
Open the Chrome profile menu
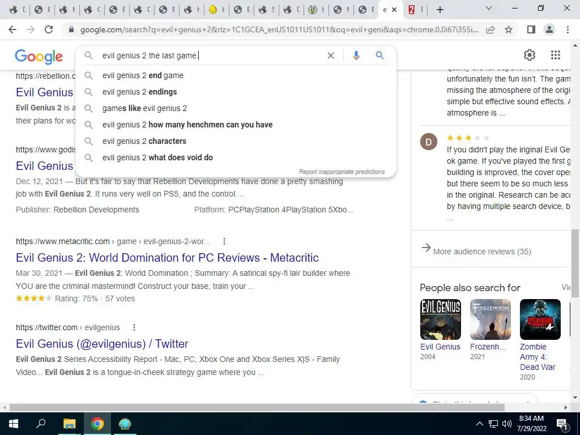coord(549,29)
